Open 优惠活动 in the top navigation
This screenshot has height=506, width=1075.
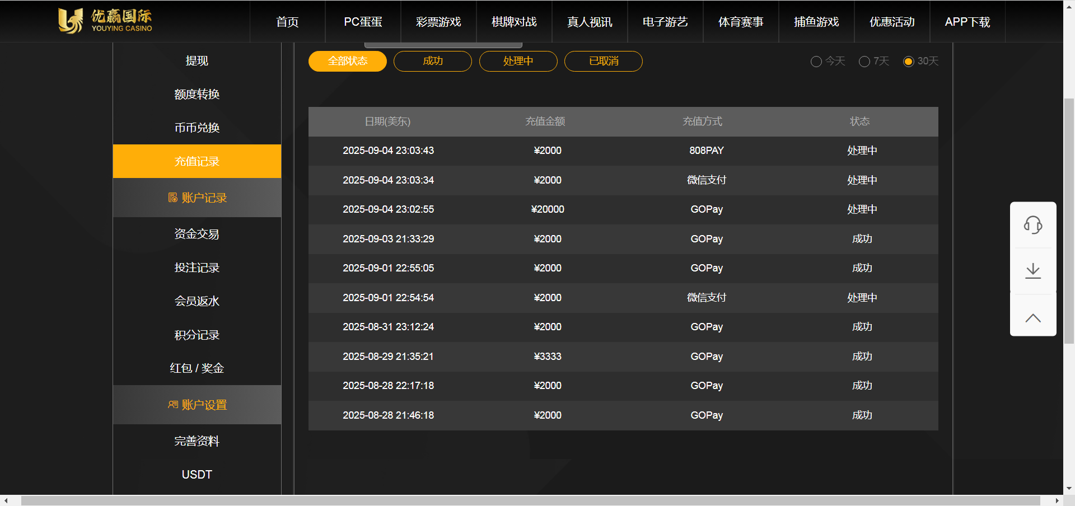892,22
